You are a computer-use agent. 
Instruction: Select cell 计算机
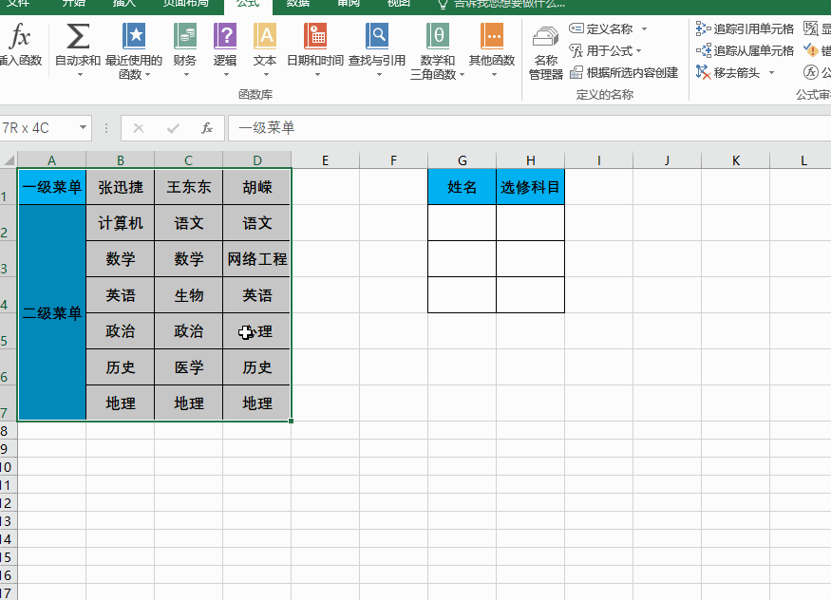coord(121,223)
